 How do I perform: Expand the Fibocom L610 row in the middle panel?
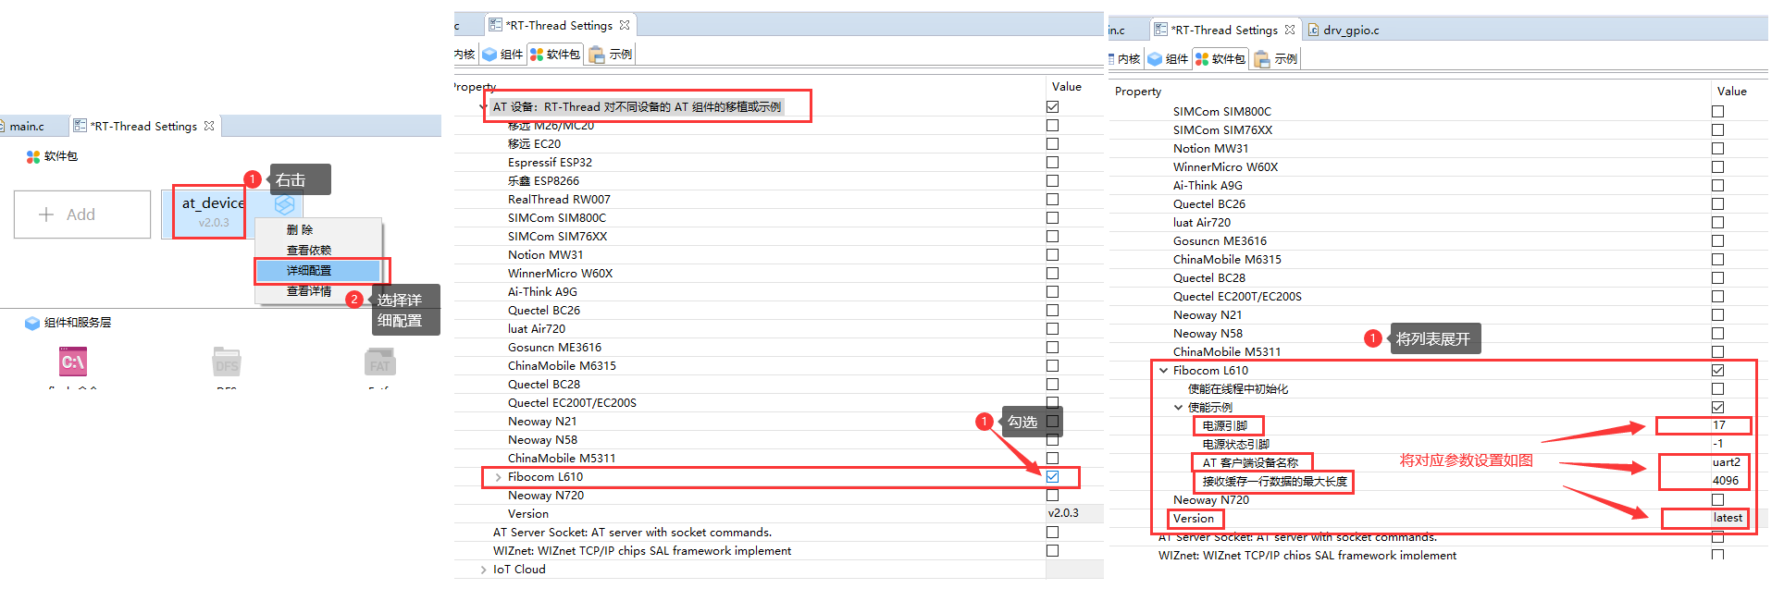[498, 477]
